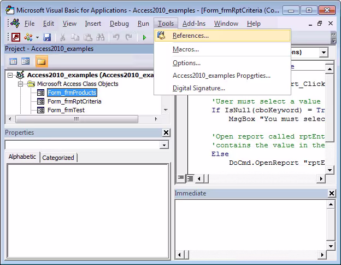Image resolution: width=341 pixels, height=265 pixels.
Task: Click the Save floppy disk icon
Action: (47, 37)
